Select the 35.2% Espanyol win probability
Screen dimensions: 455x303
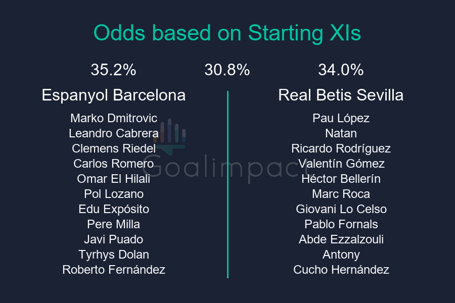(x=113, y=70)
